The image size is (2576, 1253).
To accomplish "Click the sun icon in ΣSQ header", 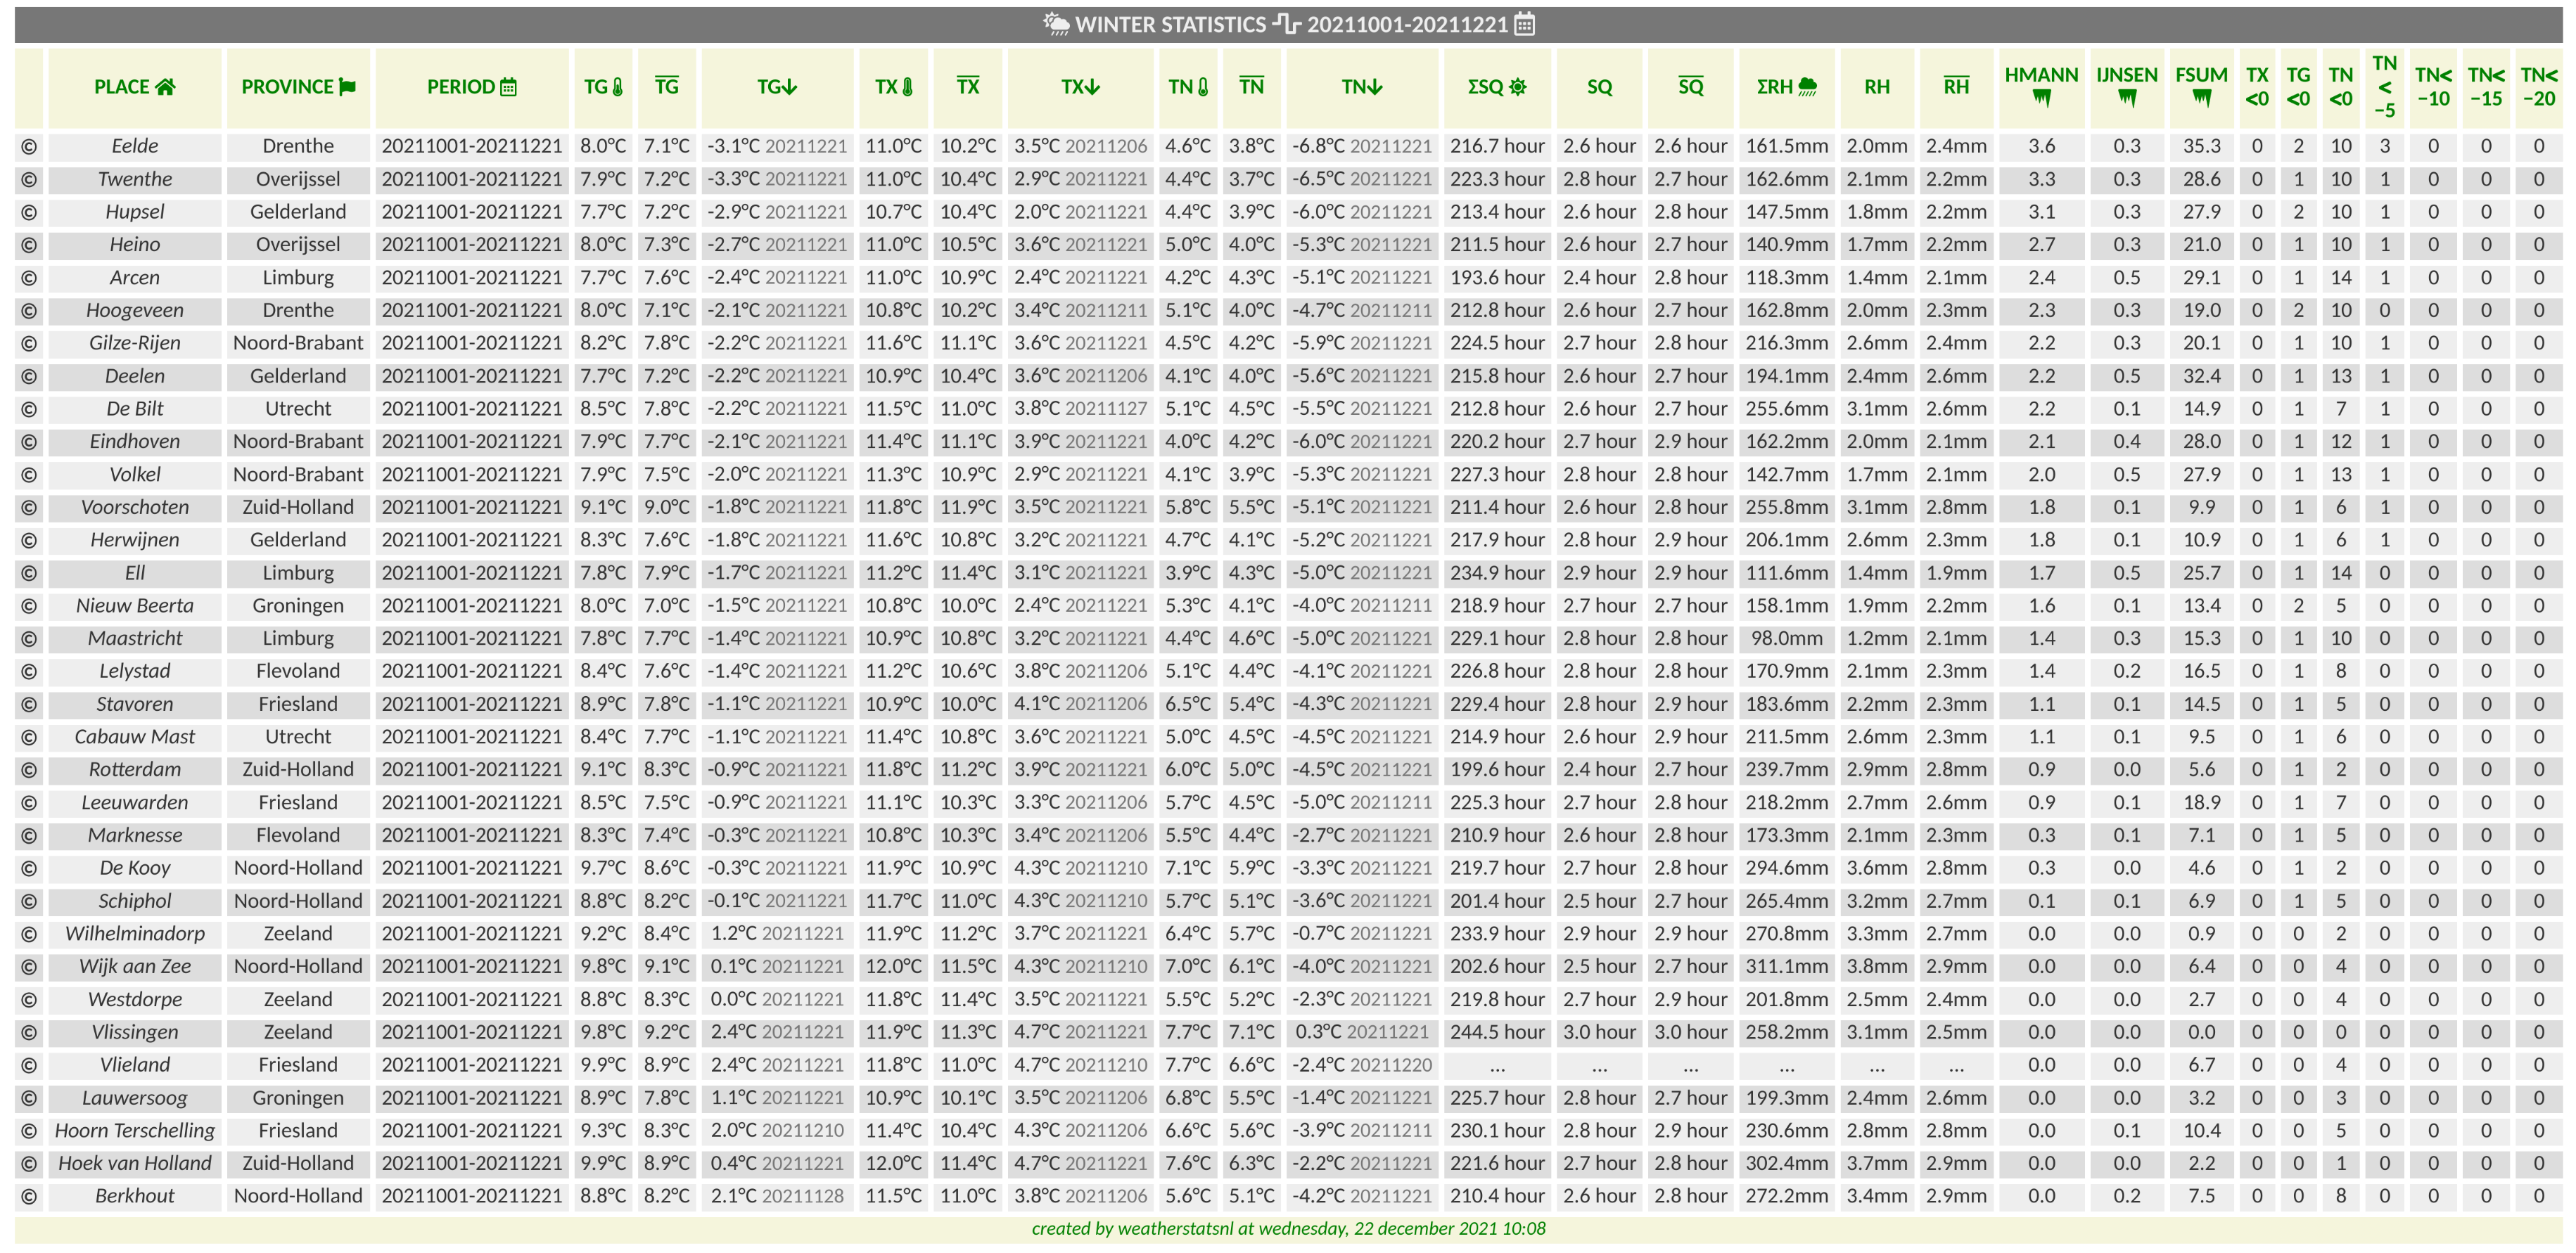I will coord(1518,87).
